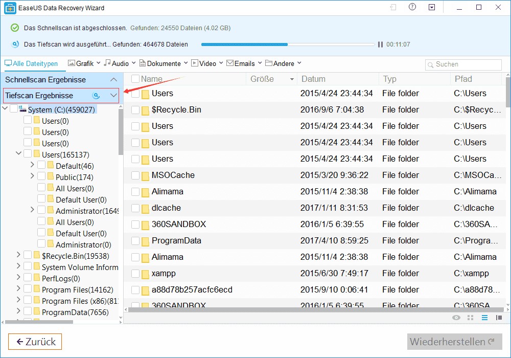511x358 pixels.
Task: Click the xampp folder icon
Action: click(x=145, y=274)
